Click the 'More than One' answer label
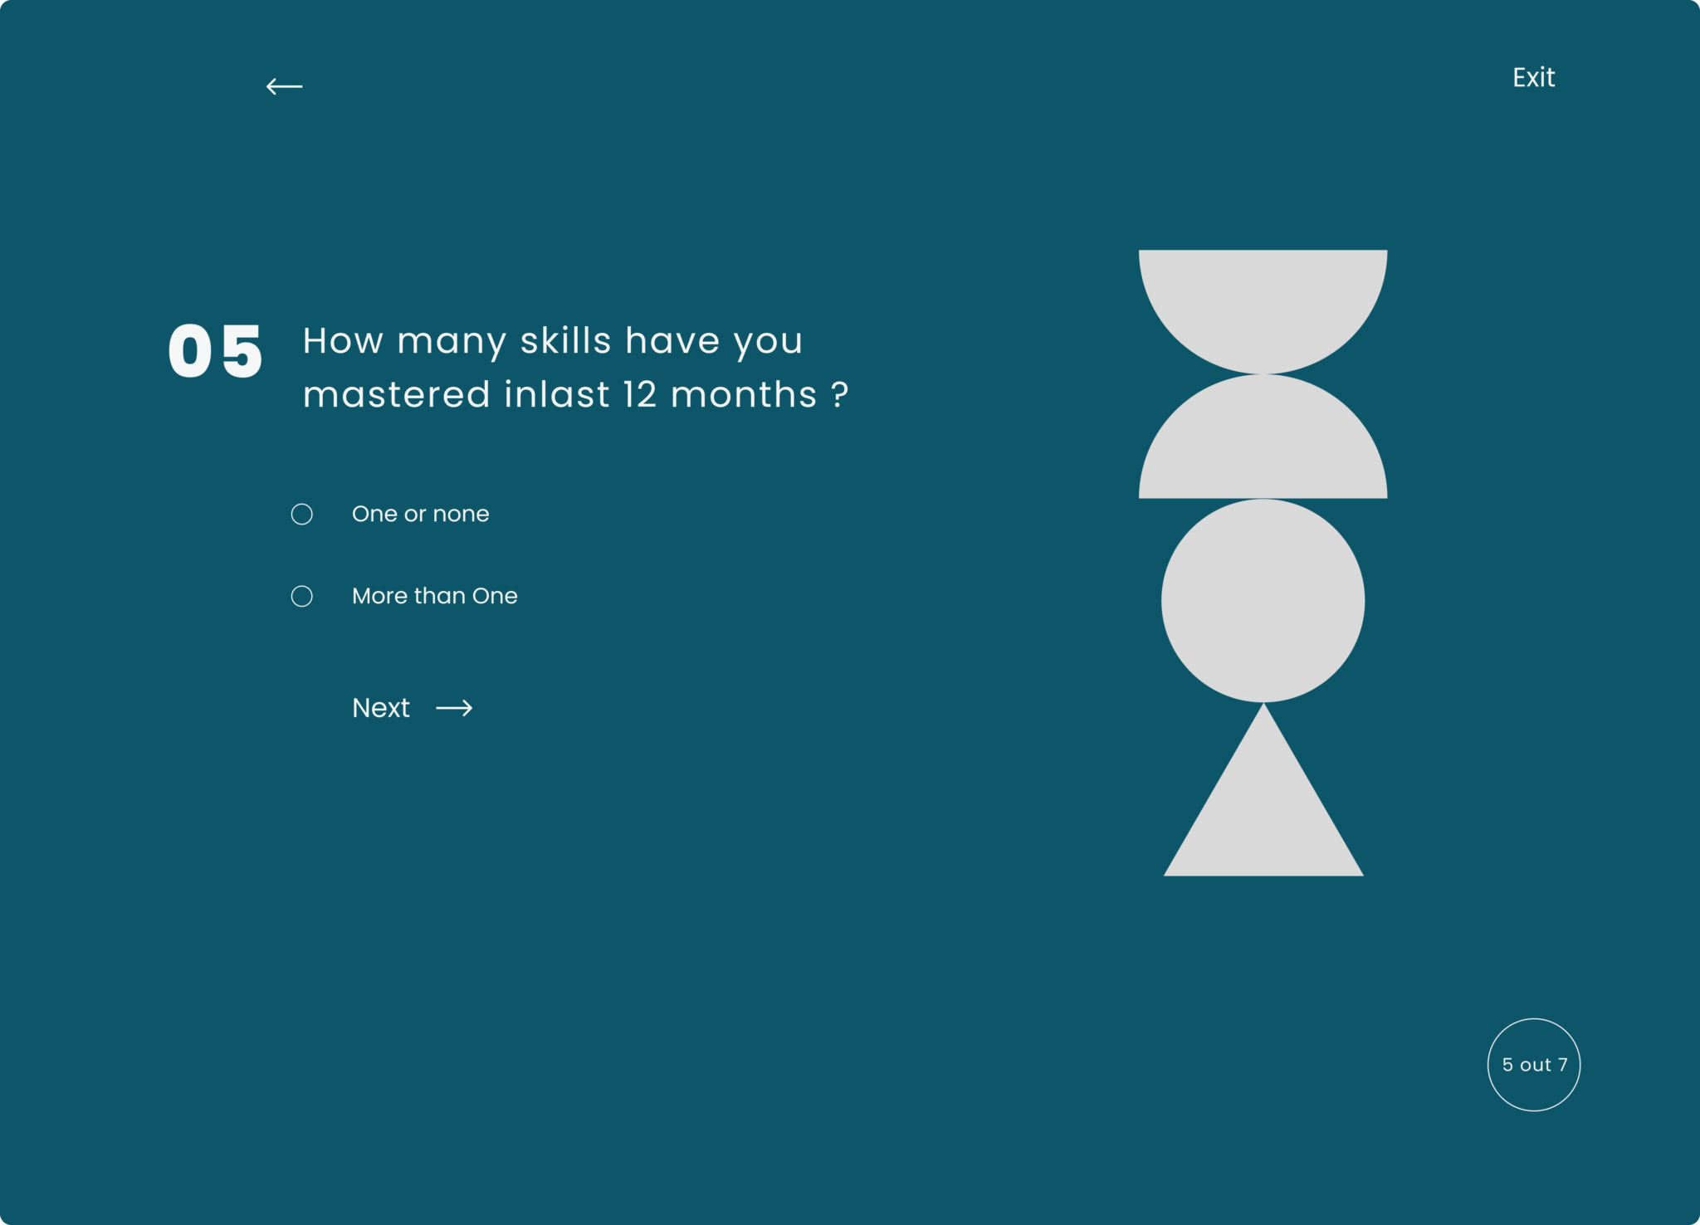Image resolution: width=1700 pixels, height=1225 pixels. 434,596
